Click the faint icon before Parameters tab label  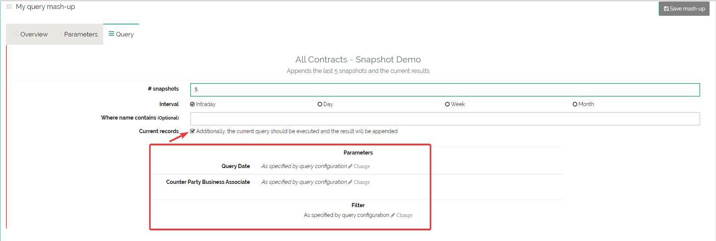pos(60,34)
